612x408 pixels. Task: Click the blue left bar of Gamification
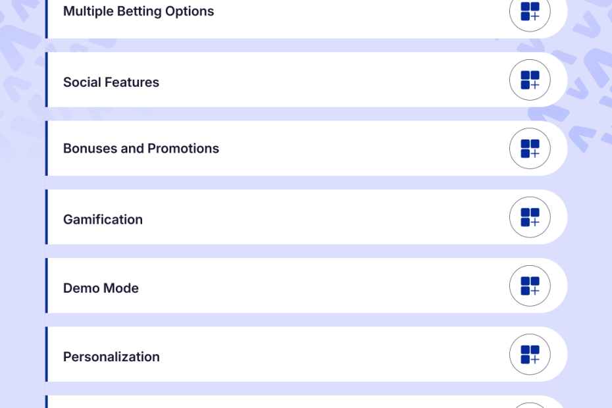47,217
